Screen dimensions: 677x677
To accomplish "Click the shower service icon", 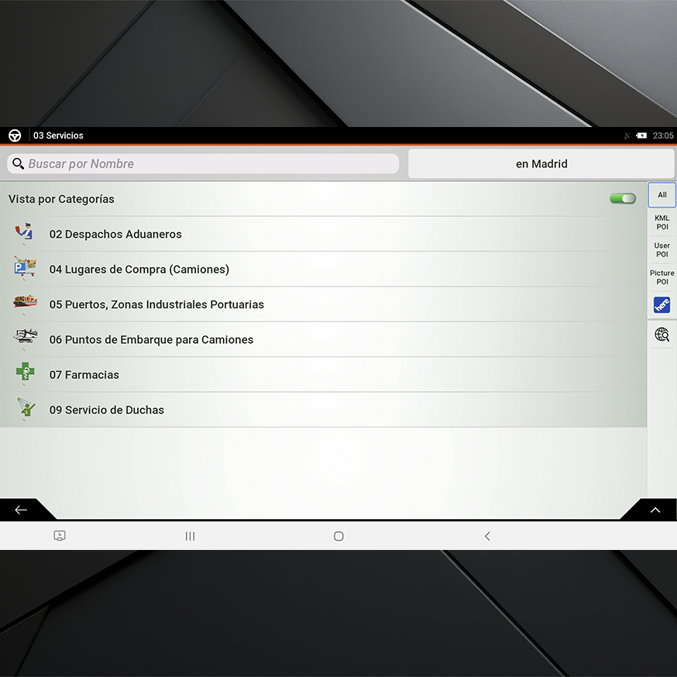I will (x=26, y=409).
